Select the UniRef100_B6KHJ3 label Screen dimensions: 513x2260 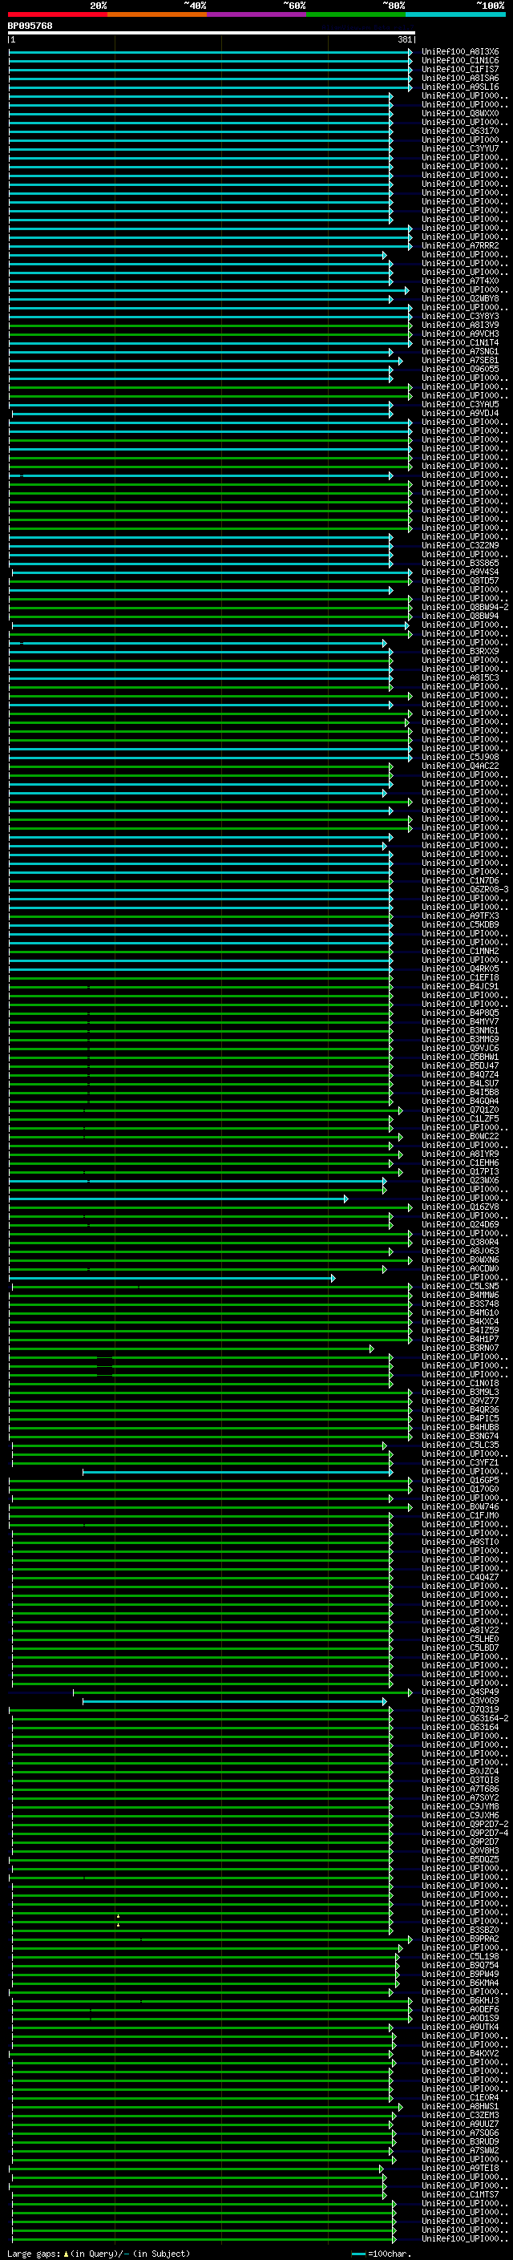pyautogui.click(x=460, y=2000)
